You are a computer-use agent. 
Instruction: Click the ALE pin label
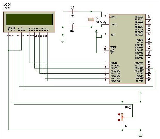112,50
